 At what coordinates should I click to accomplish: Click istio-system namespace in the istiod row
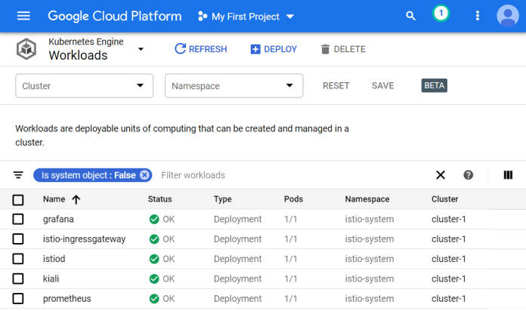tap(370, 259)
